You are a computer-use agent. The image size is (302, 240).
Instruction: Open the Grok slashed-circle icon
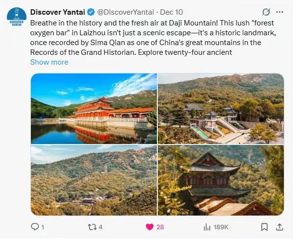(266, 12)
